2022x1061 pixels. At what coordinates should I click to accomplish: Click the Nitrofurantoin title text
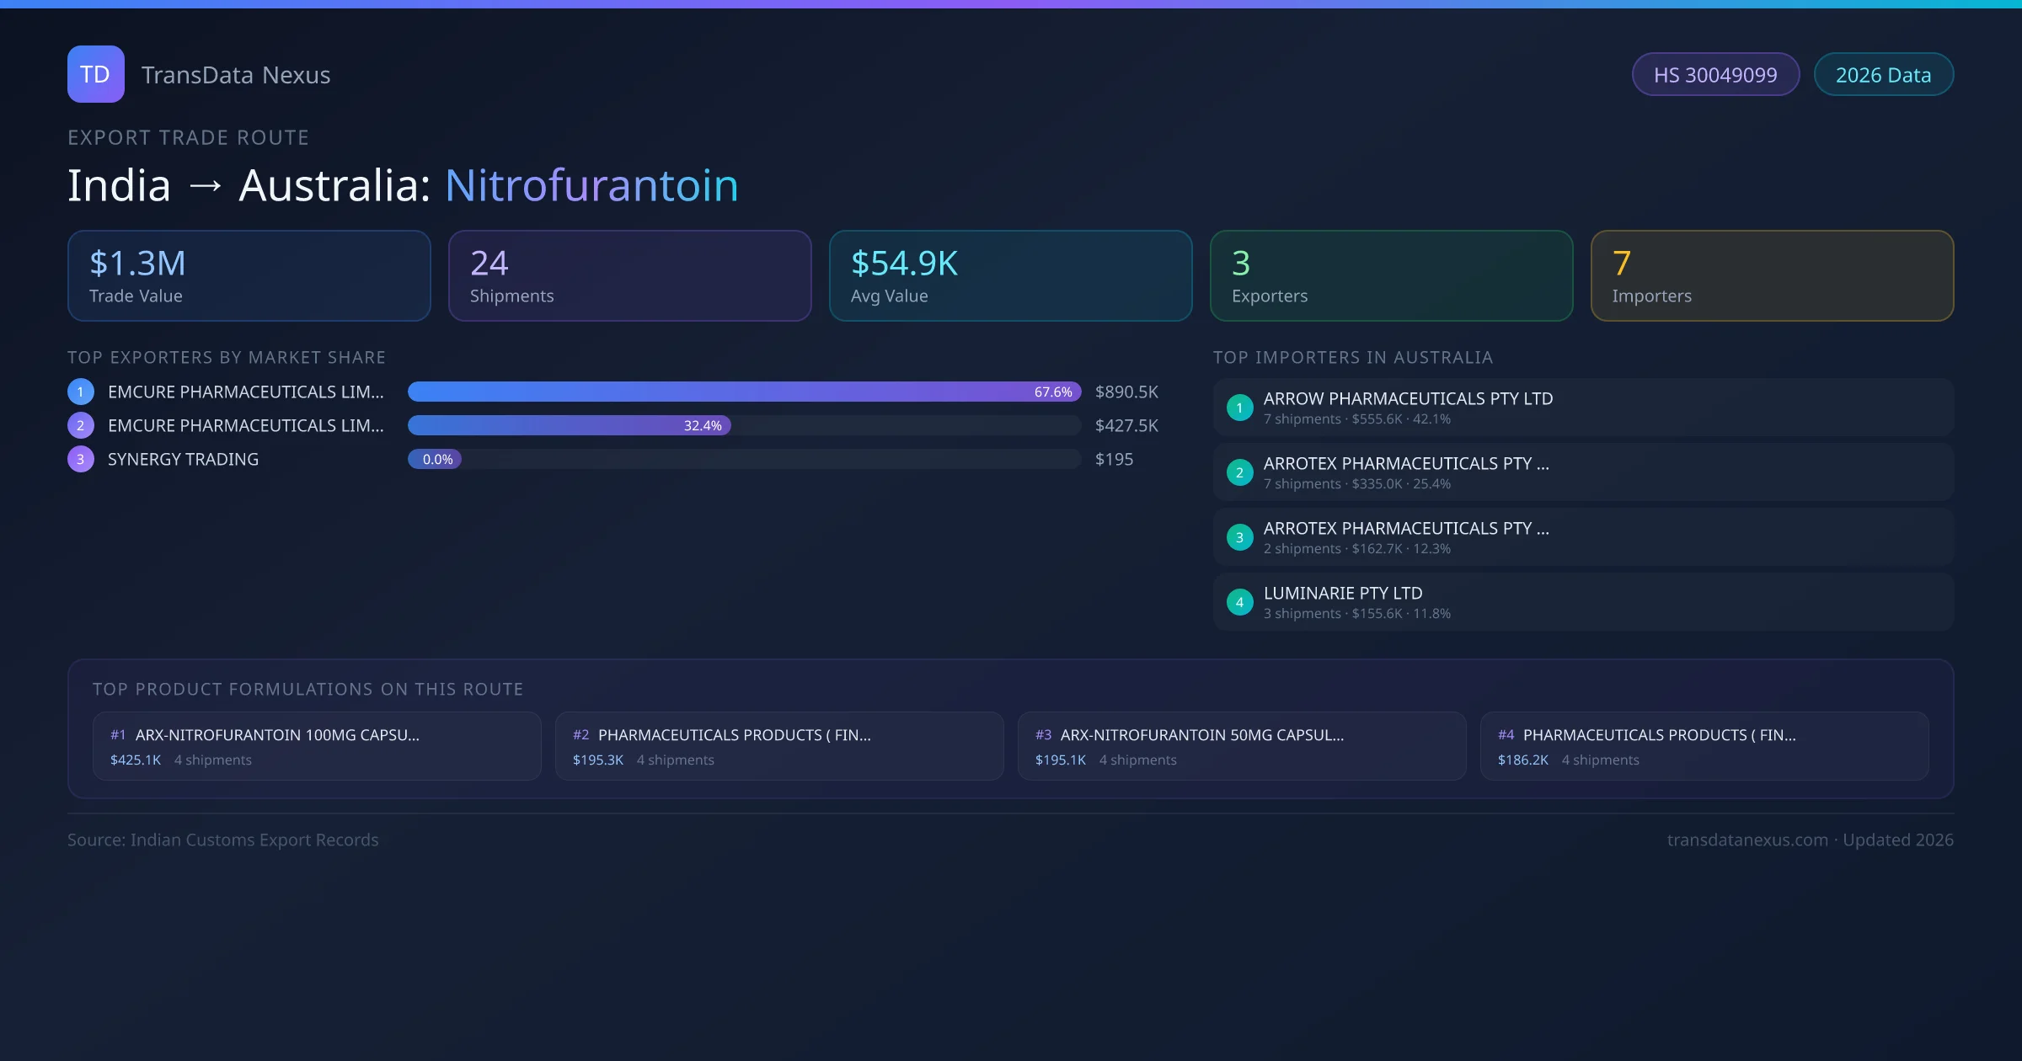tap(591, 185)
